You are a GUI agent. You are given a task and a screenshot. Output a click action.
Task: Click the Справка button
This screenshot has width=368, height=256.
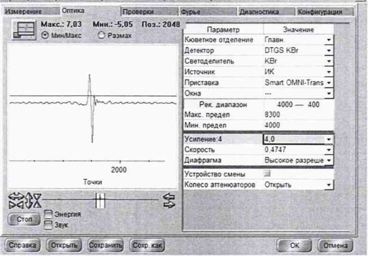pos(22,245)
